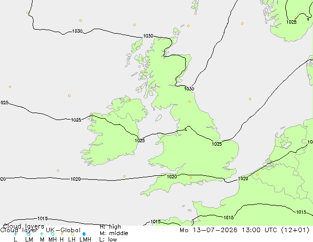Click the 1015 label over eastern France
This screenshot has width=313, height=242.
(301, 212)
